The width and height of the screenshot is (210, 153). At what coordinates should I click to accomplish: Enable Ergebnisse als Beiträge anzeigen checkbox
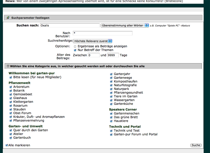point(75,46)
